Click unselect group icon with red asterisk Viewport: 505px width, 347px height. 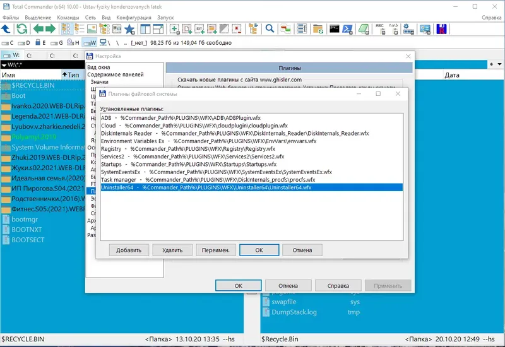(x=237, y=29)
